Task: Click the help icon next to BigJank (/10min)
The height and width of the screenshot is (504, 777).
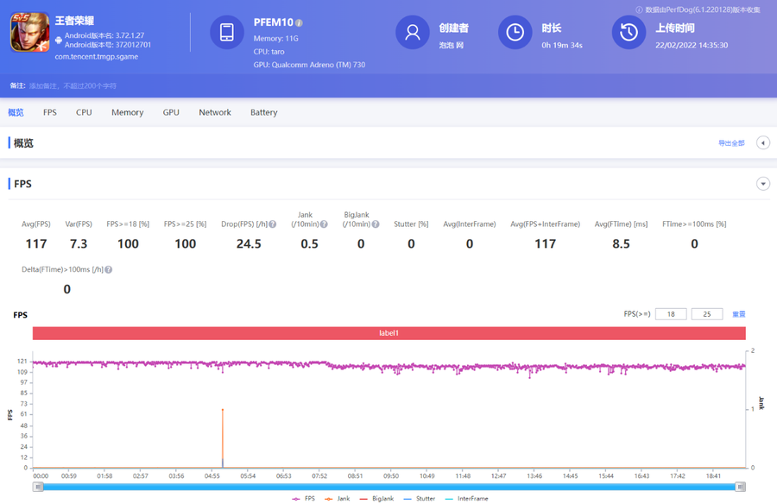Action: [x=376, y=224]
